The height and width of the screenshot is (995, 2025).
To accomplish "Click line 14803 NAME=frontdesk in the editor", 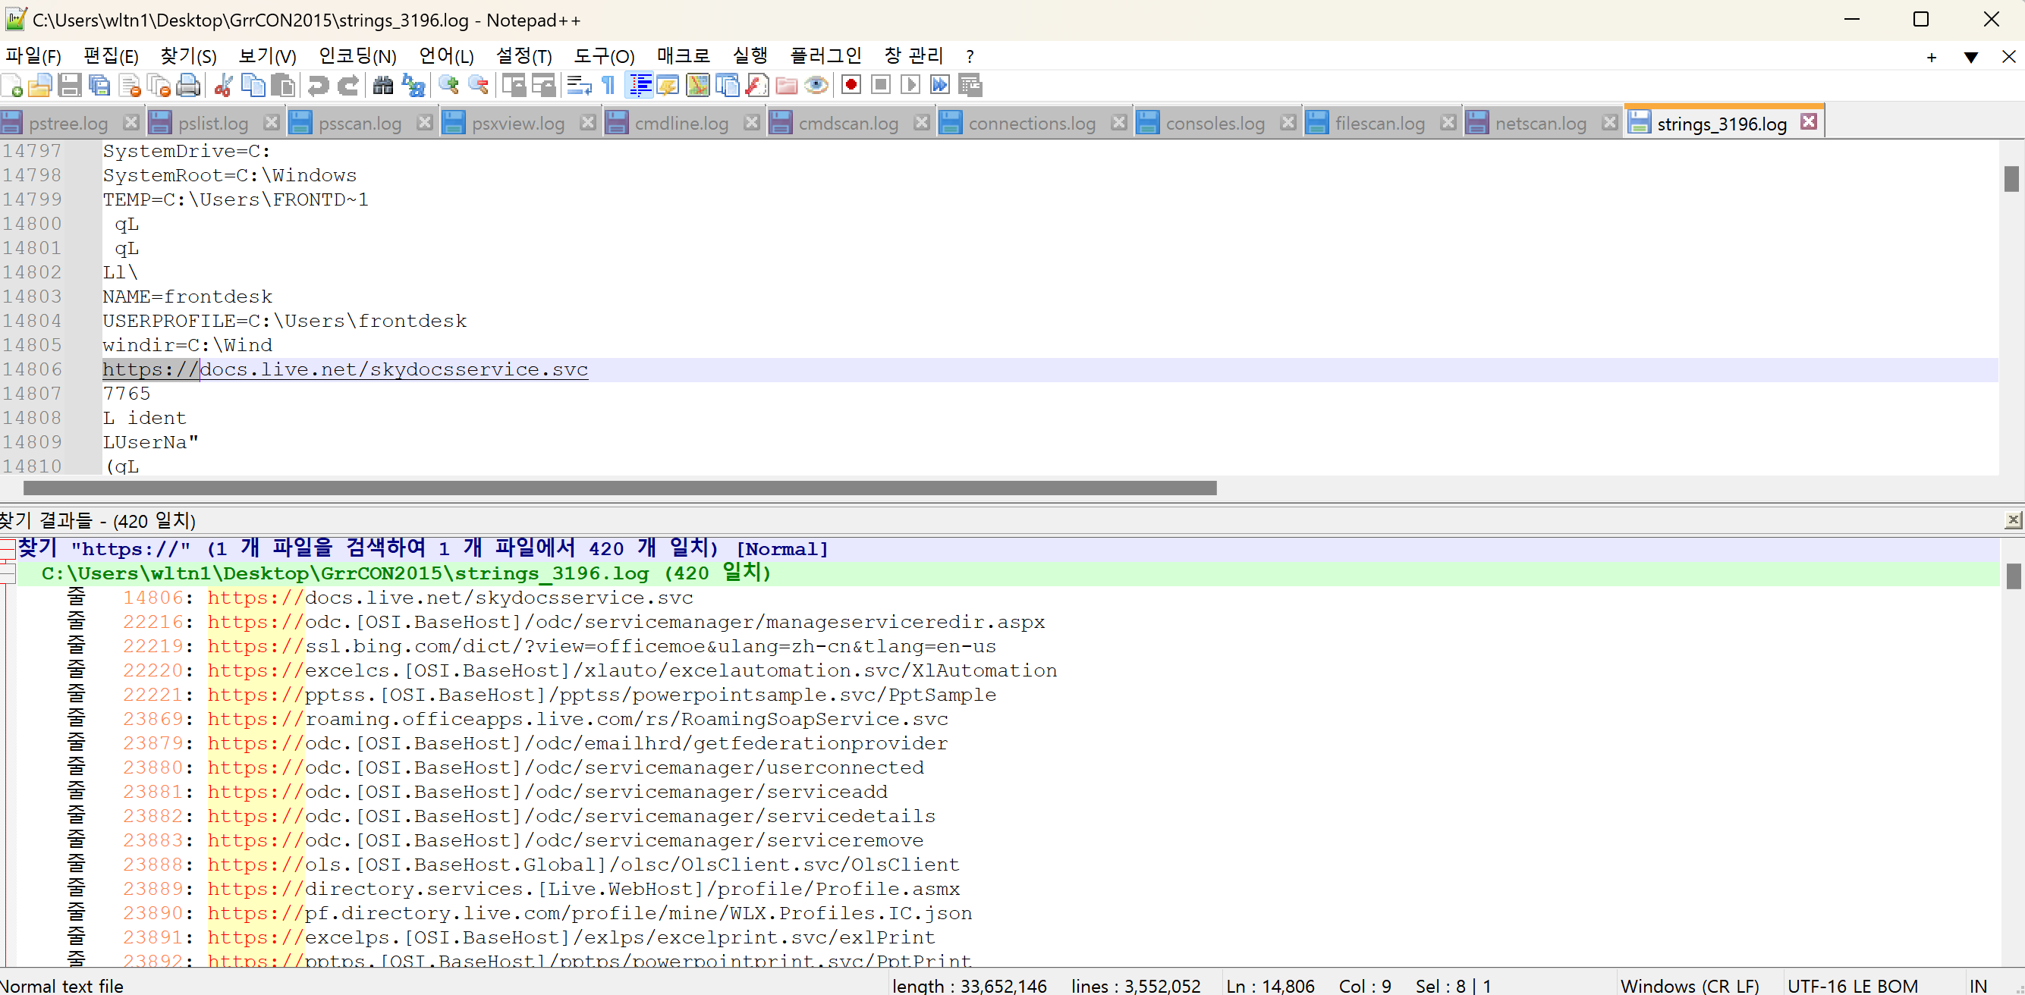I will pos(187,297).
